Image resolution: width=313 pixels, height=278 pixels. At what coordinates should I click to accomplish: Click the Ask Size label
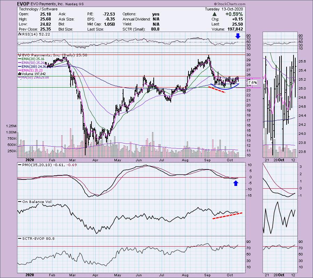coord(66,19)
